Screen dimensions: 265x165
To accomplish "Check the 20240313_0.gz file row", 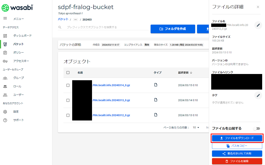I will (68, 100).
